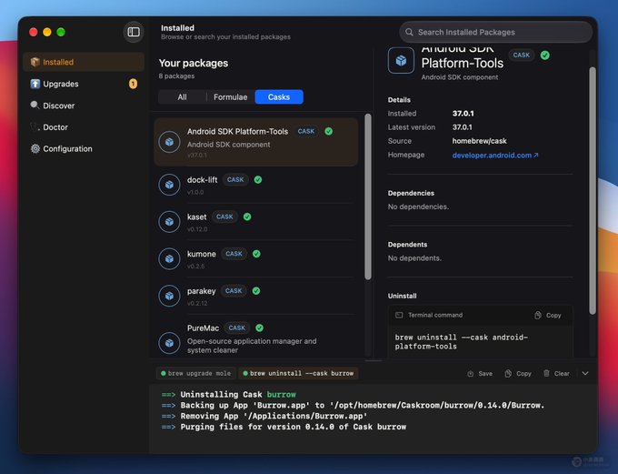
Task: Click the brew uninstall command text
Action: (461, 342)
